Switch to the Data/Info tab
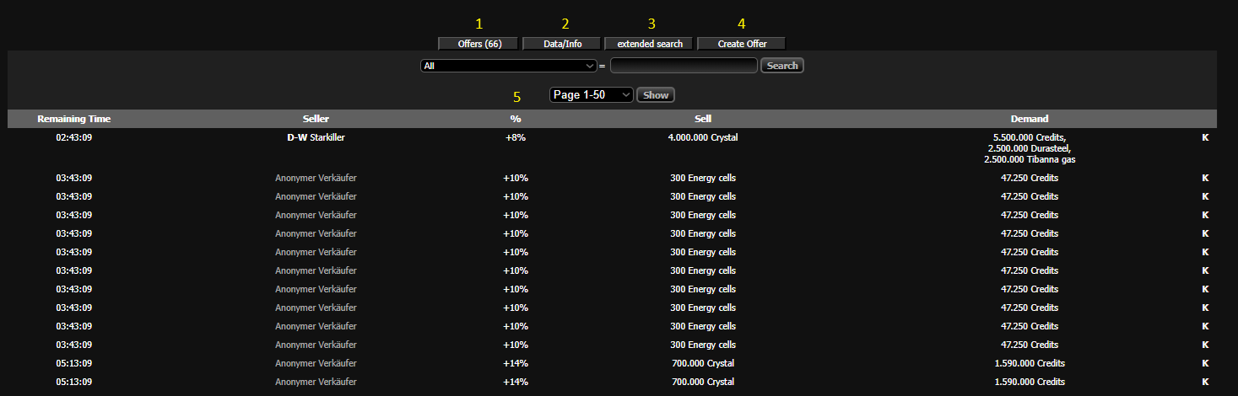 [x=562, y=44]
